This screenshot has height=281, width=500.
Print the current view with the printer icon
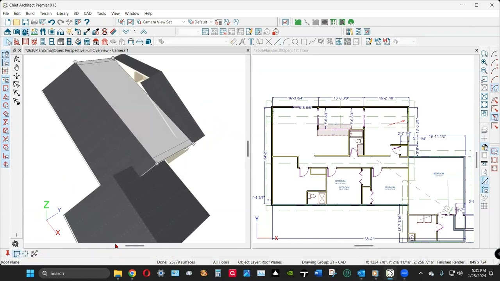click(34, 22)
